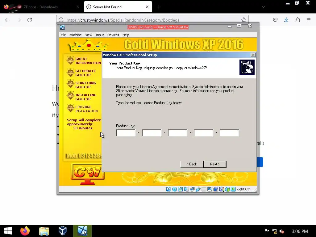Click the recording icon in VirtualBox status bar
This screenshot has height=237, width=316.
click(215, 189)
